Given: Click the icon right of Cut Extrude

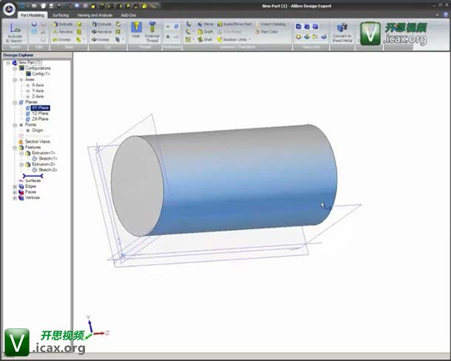Looking at the screenshot, I should (118, 24).
